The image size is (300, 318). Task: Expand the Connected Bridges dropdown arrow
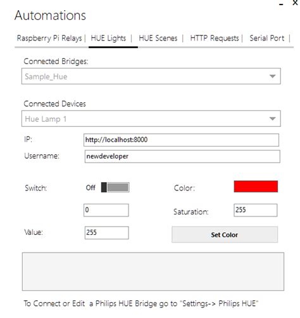pyautogui.click(x=273, y=76)
